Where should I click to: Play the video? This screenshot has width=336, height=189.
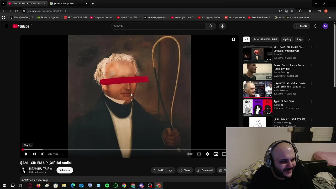click(x=26, y=154)
